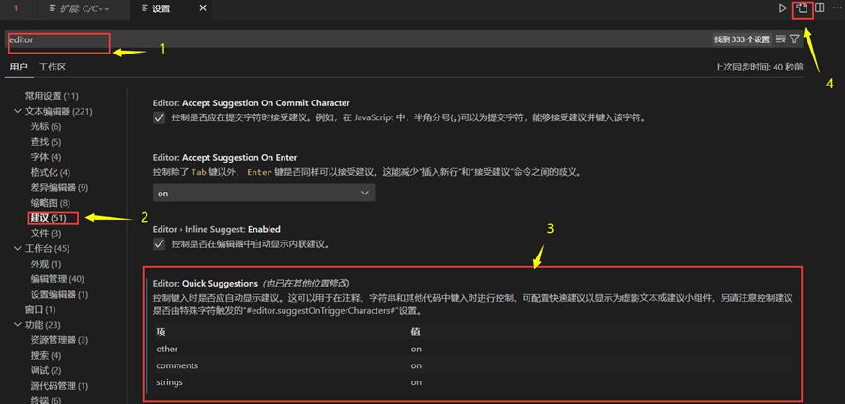This screenshot has width=845, height=404.
Task: Toggle Accept Suggestion On Commit Character checkbox
Action: [159, 117]
